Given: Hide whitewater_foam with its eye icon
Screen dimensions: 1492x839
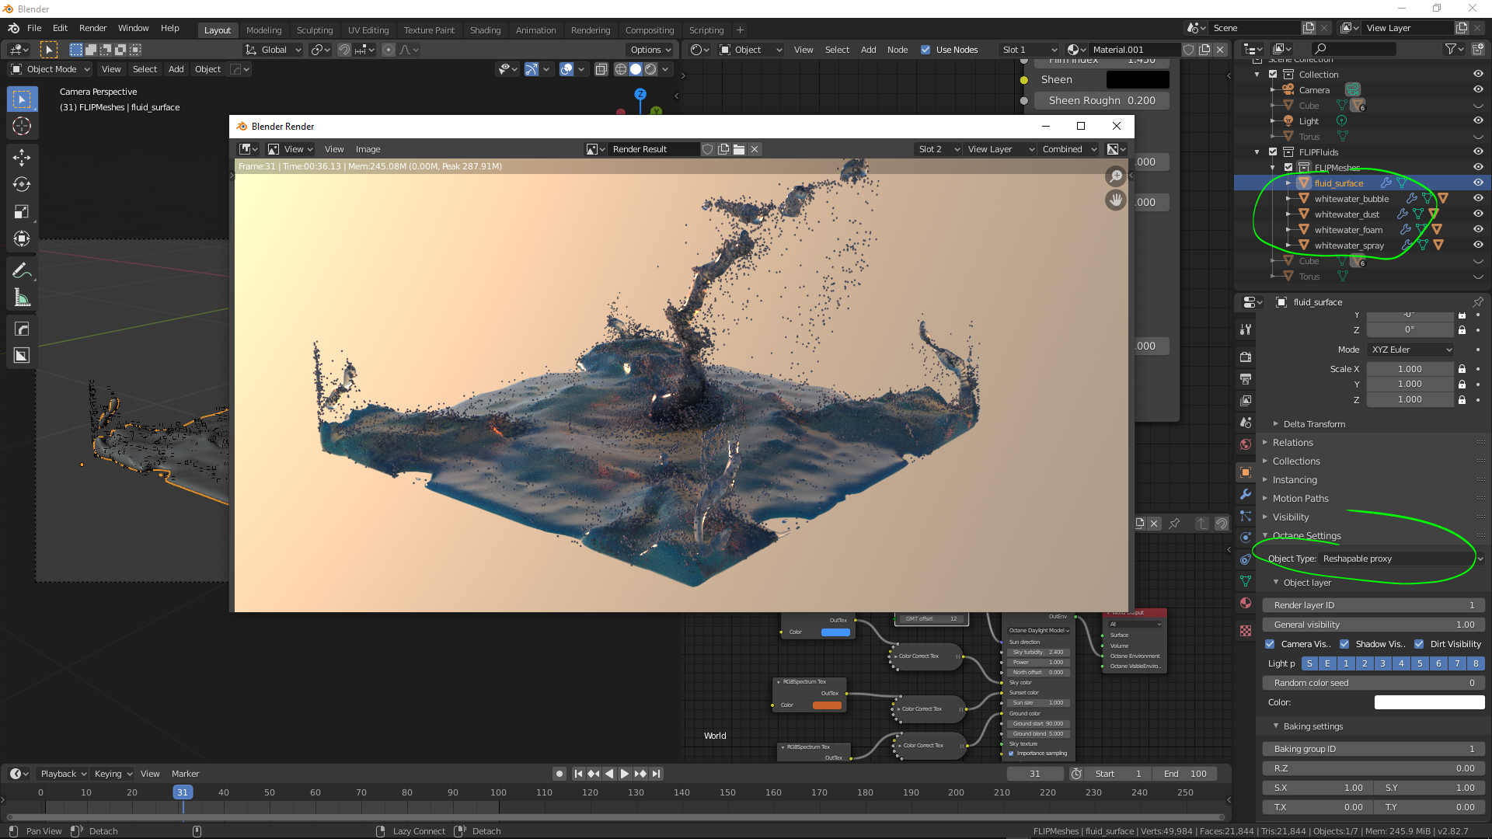Looking at the screenshot, I should coord(1477,229).
